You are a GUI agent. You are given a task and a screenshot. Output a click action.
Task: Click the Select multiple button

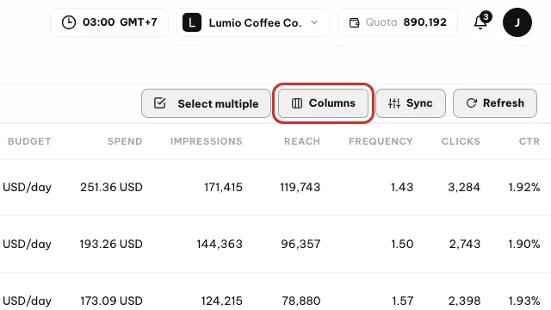click(207, 103)
